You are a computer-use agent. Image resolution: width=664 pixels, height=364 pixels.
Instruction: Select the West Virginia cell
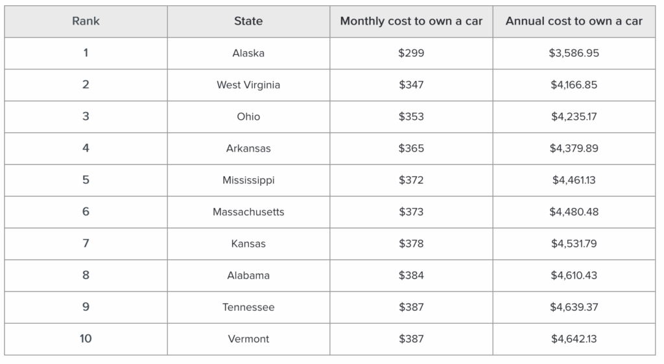(248, 85)
